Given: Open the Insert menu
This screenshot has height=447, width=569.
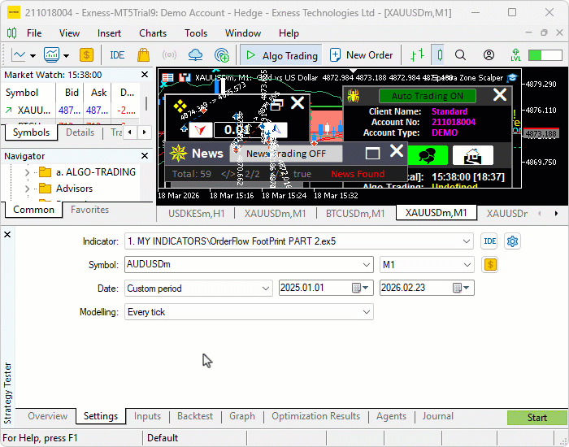Looking at the screenshot, I should pos(109,33).
